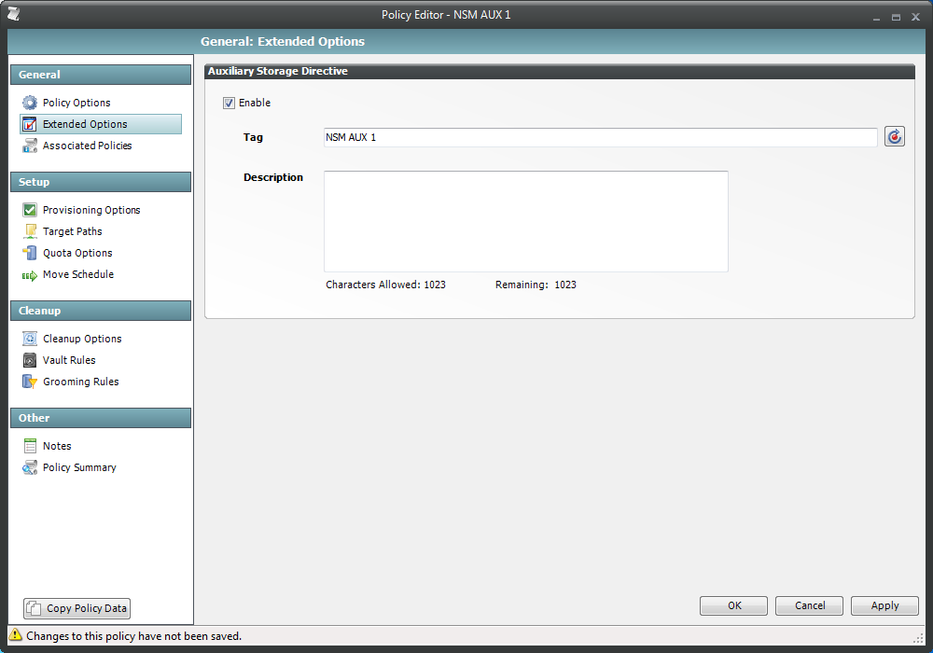933x653 pixels.
Task: Click the yellow warning icon in status bar
Action: tap(16, 635)
